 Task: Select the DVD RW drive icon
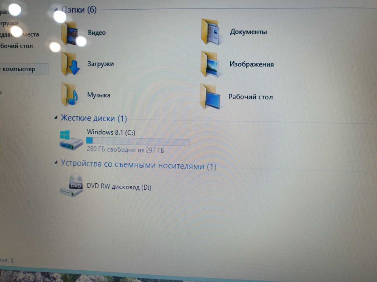[72, 186]
